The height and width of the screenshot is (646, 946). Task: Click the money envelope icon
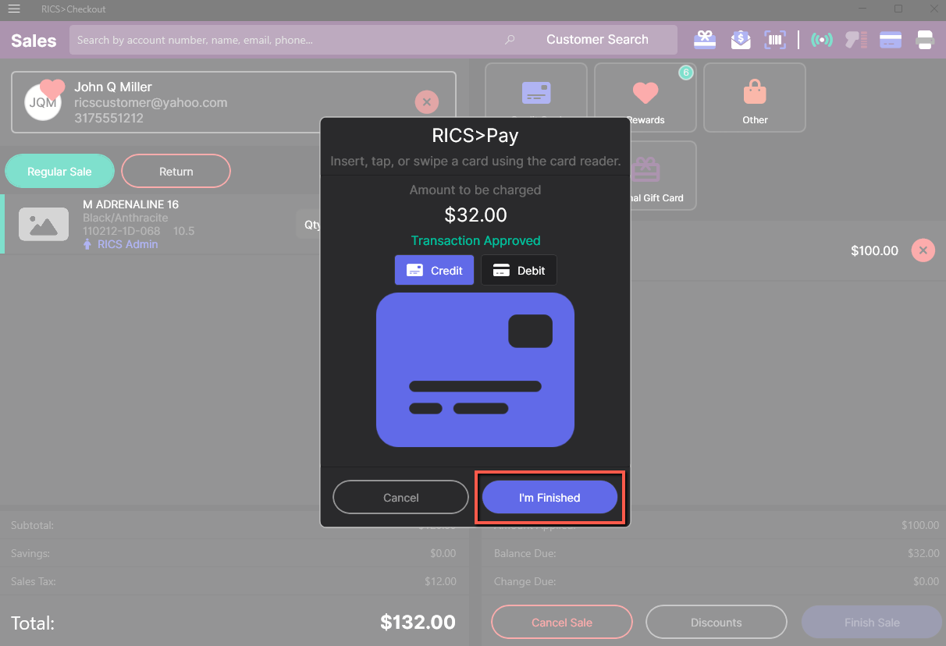(740, 40)
